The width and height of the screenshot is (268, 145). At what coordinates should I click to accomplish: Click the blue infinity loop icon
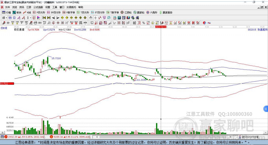pyautogui.click(x=209, y=23)
